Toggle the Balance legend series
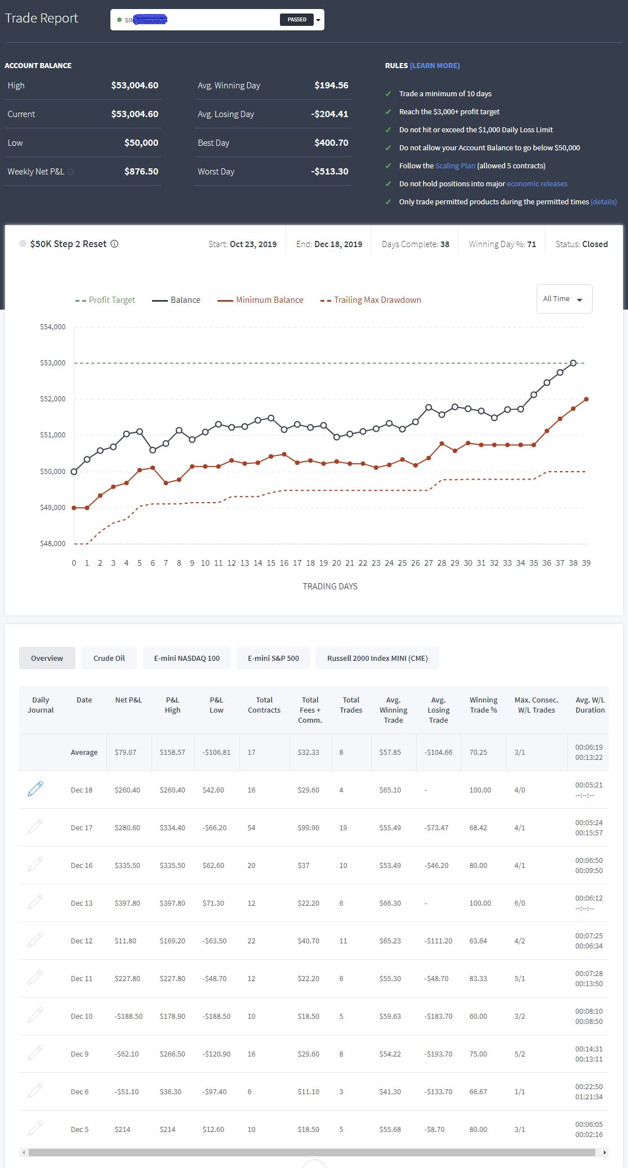The height and width of the screenshot is (1168, 628). 176,300
